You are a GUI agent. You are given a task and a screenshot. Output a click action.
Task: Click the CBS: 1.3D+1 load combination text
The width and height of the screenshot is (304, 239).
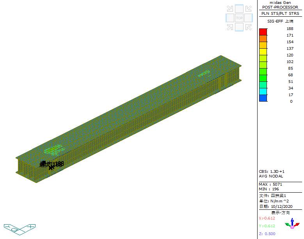[x=272, y=171]
